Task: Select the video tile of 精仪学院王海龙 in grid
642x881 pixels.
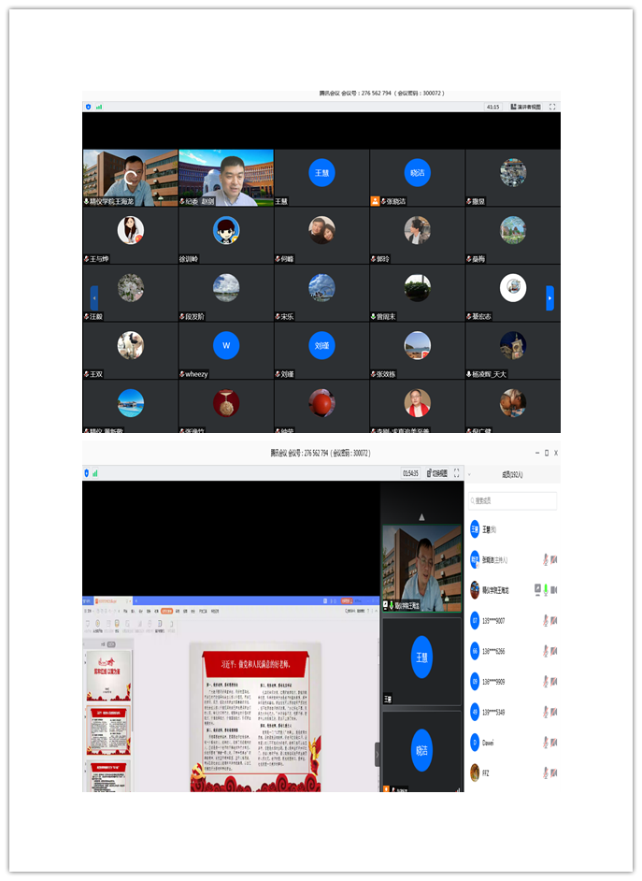Action: [130, 178]
